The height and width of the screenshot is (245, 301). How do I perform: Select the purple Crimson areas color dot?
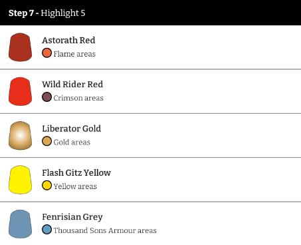[47, 97]
